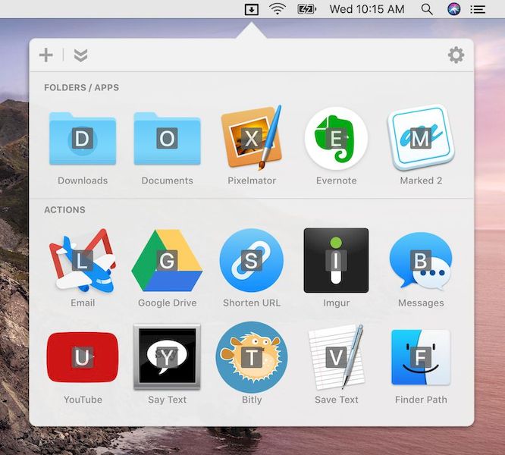Image resolution: width=505 pixels, height=455 pixels.
Task: Select the Imgur upload action
Action: tap(336, 261)
